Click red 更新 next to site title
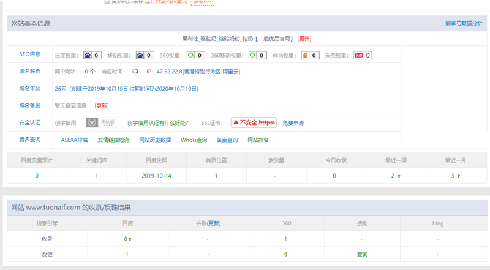490x270 pixels. click(304, 39)
